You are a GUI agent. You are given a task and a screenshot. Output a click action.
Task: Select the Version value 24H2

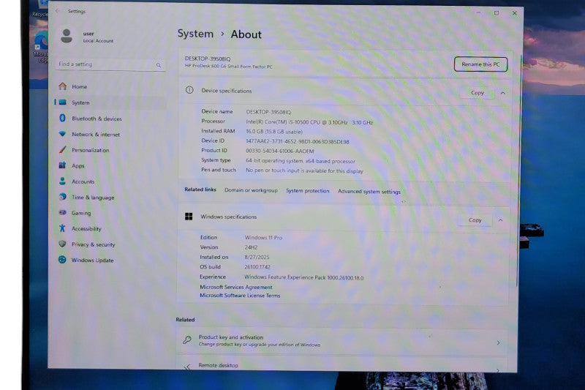(x=251, y=247)
